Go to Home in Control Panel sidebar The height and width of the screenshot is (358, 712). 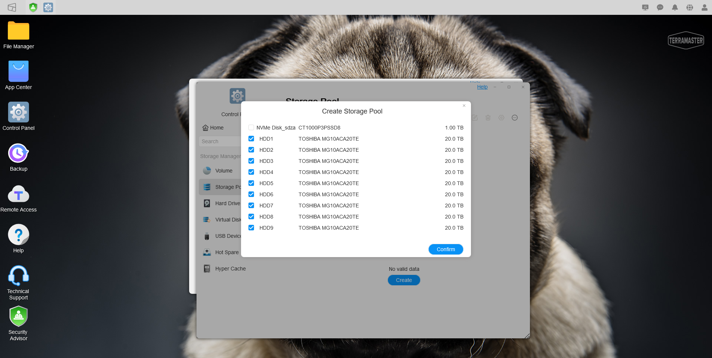213,128
